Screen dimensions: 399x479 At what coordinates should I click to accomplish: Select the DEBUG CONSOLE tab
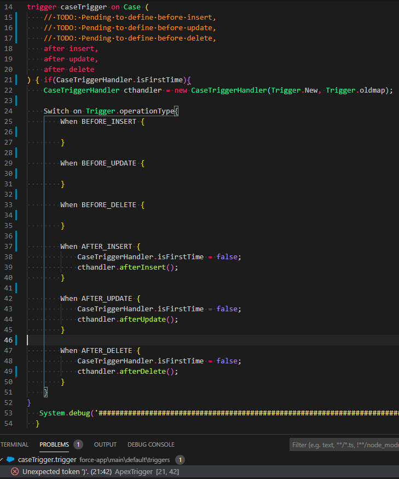point(151,444)
